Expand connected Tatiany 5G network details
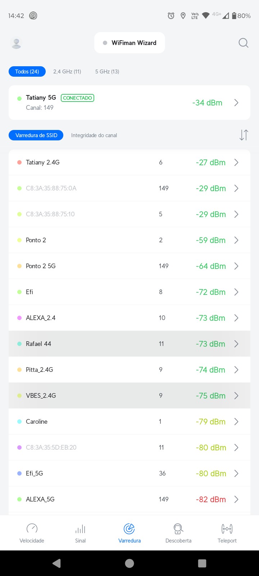 (236, 103)
